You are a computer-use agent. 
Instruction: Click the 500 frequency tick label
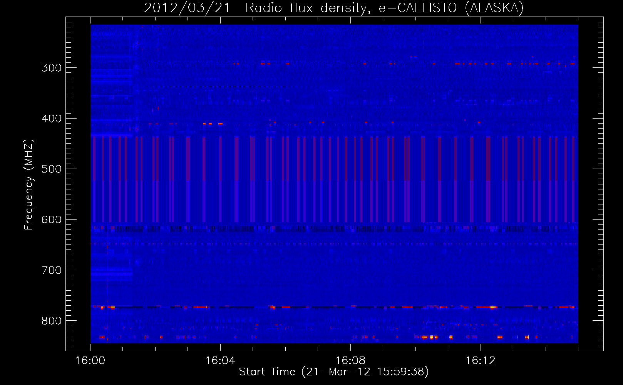52,169
